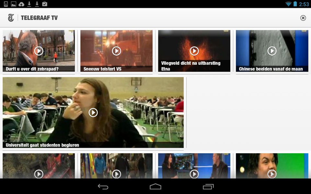Image resolution: width=311 pixels, height=194 pixels.
Task: Tap play icon on the Etna eruption video
Action: [x=194, y=51]
